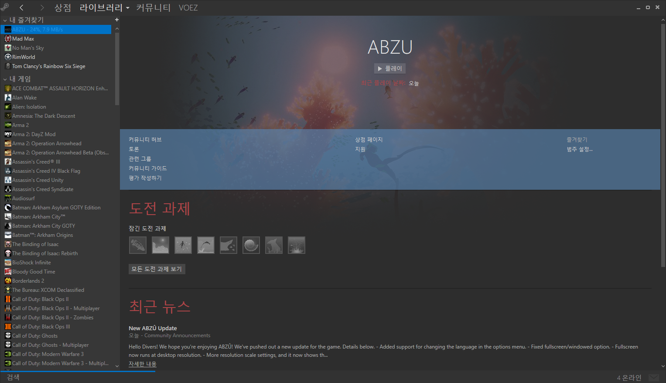Click 모든 도전 과제 보기 button
This screenshot has height=383, width=666.
[x=157, y=269]
